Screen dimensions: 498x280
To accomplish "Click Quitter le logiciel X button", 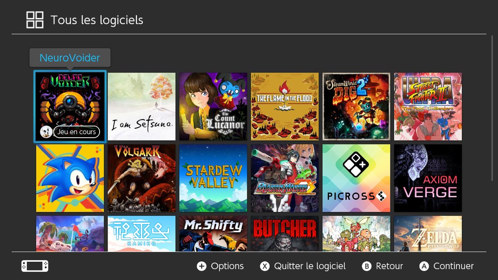I will 303,266.
